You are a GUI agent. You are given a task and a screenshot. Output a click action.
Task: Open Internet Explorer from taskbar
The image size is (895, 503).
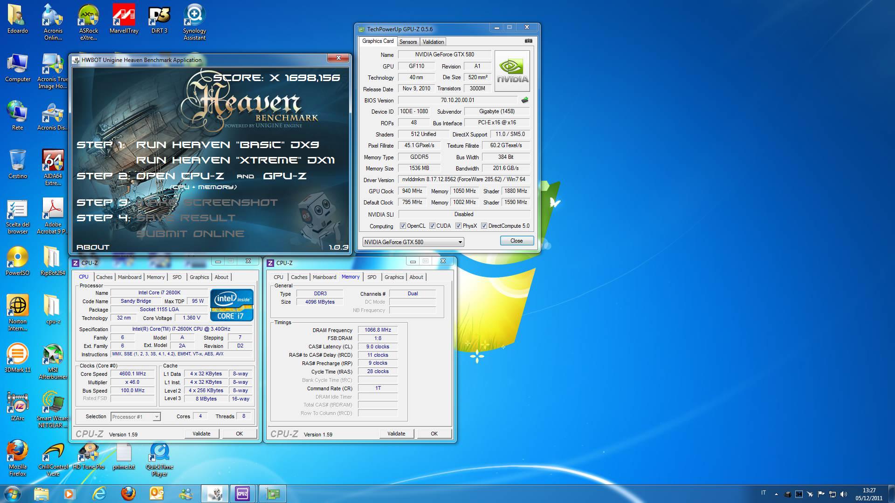click(x=99, y=494)
